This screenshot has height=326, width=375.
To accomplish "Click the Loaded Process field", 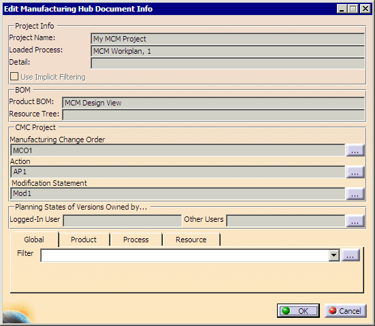I will (228, 51).
